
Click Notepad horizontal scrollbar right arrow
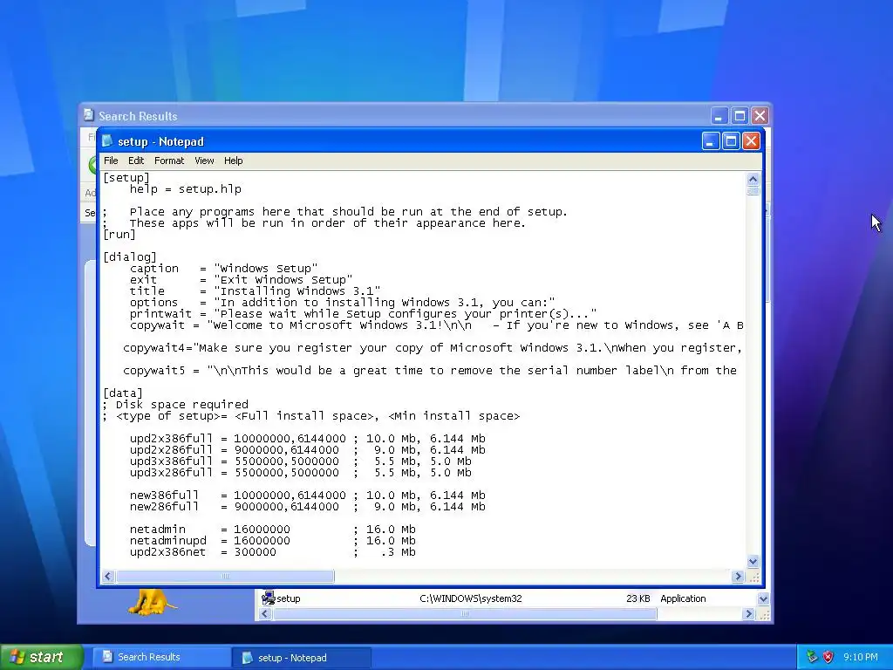[x=738, y=577]
